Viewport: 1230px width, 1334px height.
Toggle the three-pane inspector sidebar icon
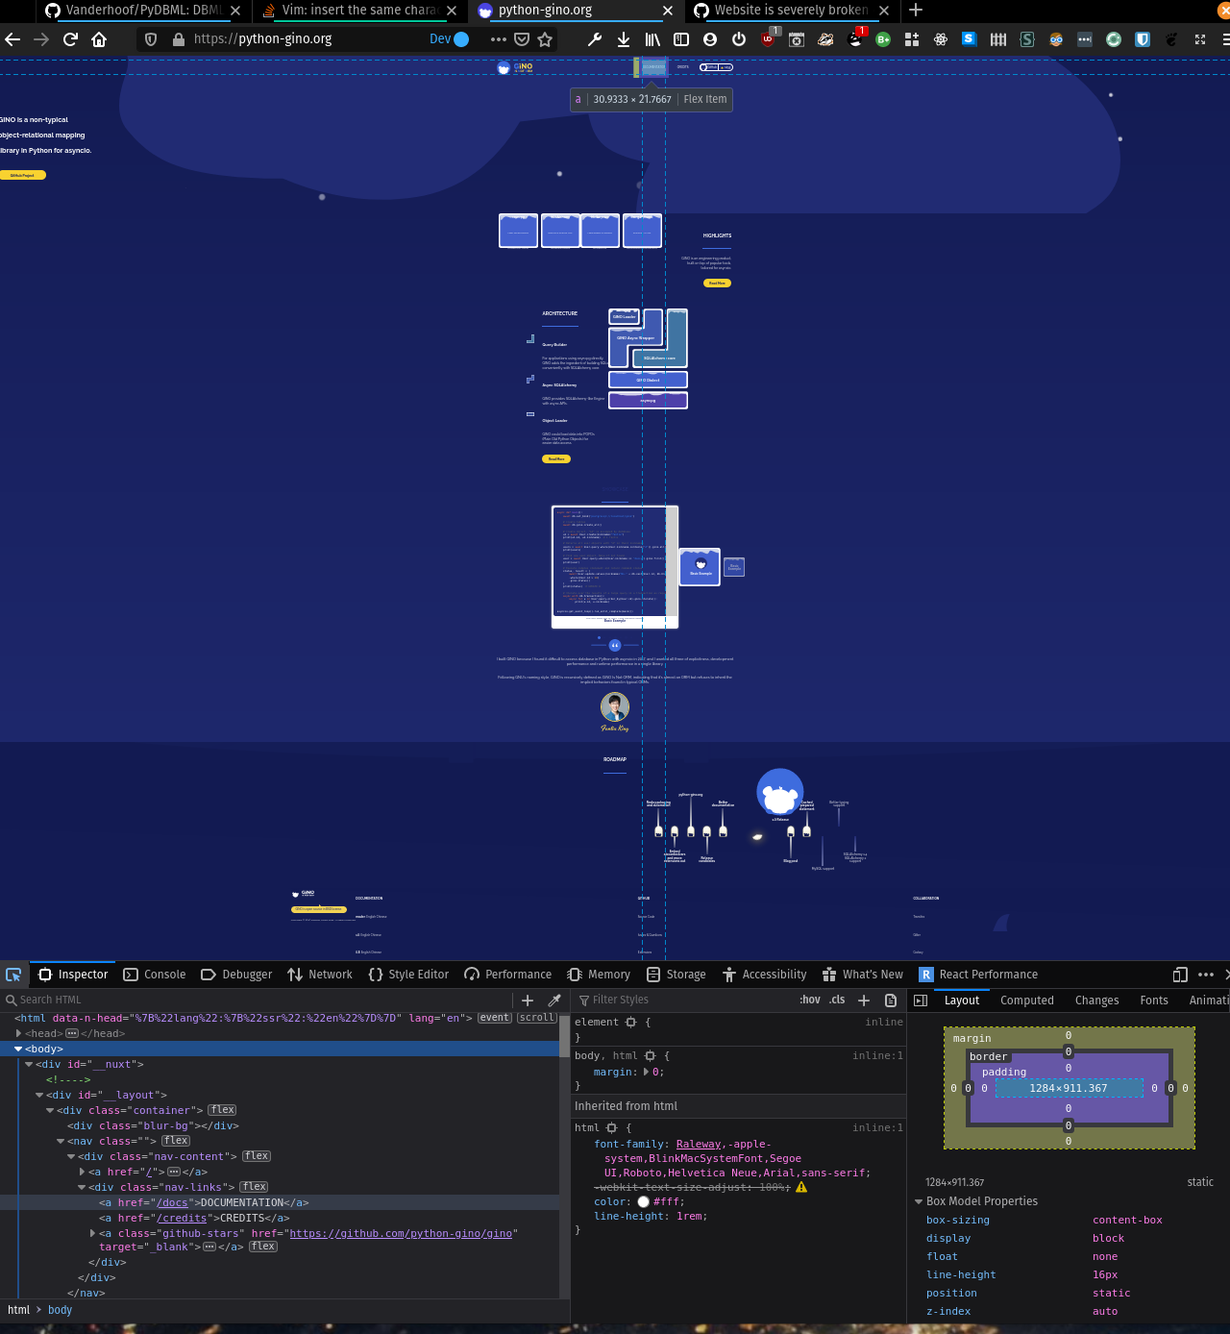[x=921, y=1000]
